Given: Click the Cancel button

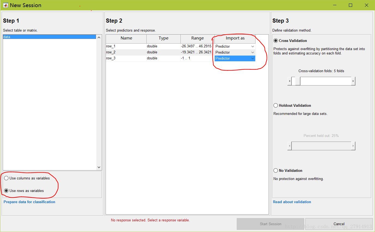Looking at the screenshot, I should click(x=339, y=224).
